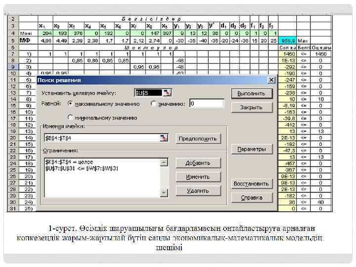Select the минимальному значению radio button
356x267 pixels.
[71, 117]
